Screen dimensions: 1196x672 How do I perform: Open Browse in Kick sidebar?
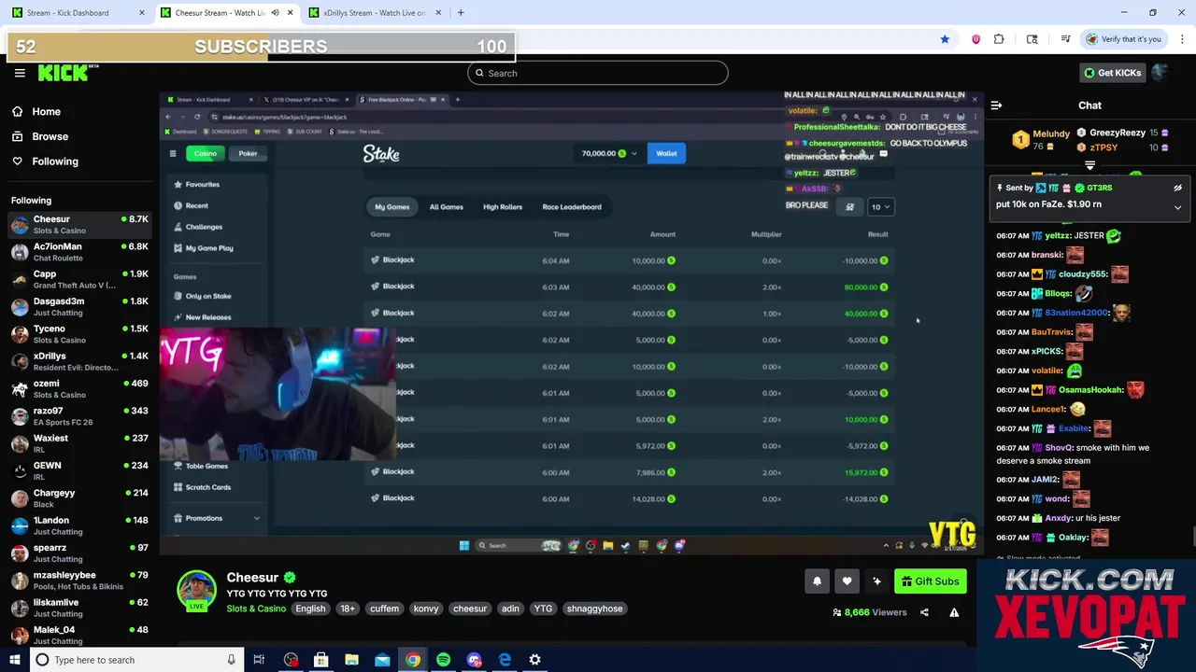50,136
